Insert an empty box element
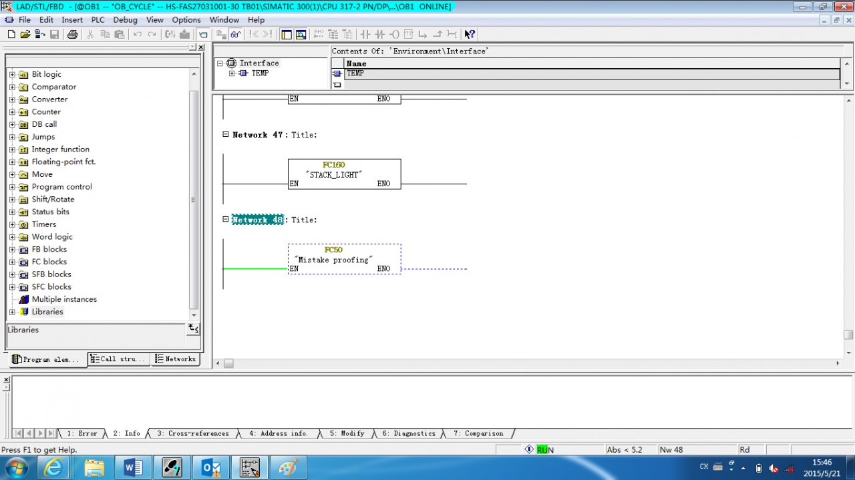855x480 pixels. coord(409,34)
